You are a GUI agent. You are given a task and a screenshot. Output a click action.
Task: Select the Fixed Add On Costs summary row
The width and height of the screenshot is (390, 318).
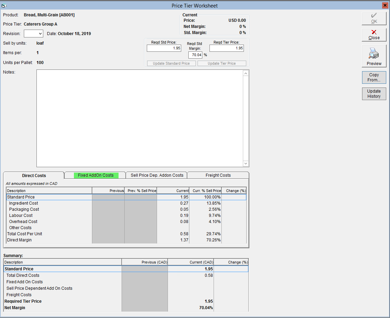tap(126, 282)
